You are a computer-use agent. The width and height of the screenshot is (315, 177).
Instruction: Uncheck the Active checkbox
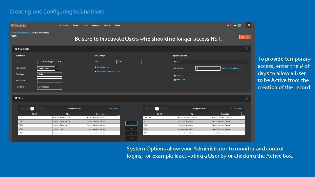pyautogui.click(x=175, y=62)
